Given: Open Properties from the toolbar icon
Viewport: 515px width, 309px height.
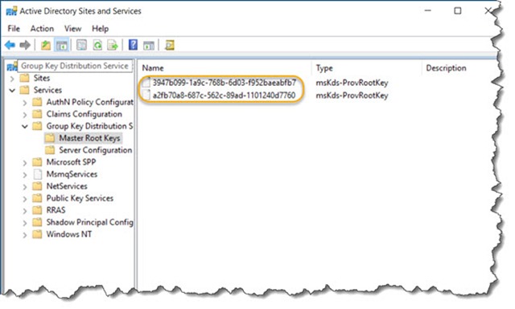Looking at the screenshot, I should [81, 45].
